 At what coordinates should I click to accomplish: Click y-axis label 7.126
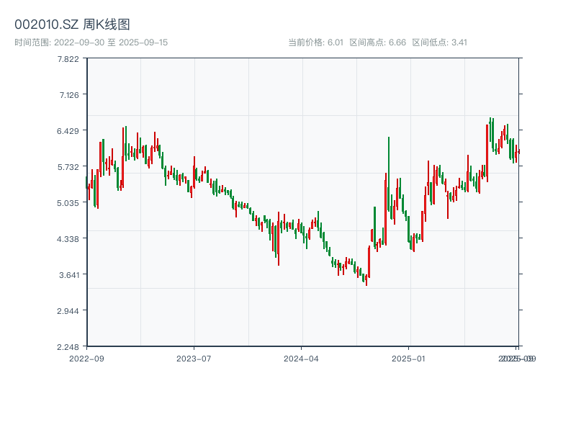69,95
